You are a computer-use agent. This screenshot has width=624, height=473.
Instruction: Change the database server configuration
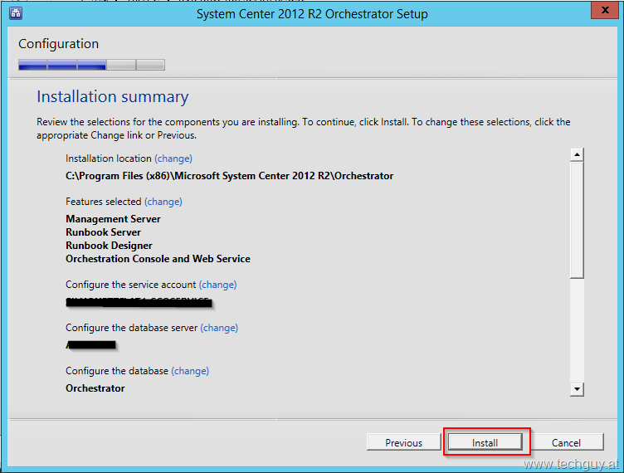coord(219,328)
